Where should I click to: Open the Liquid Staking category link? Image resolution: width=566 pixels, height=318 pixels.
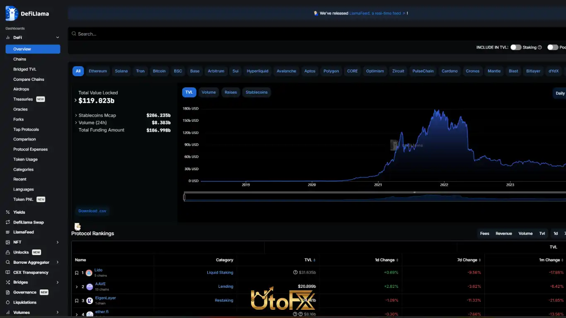click(220, 273)
